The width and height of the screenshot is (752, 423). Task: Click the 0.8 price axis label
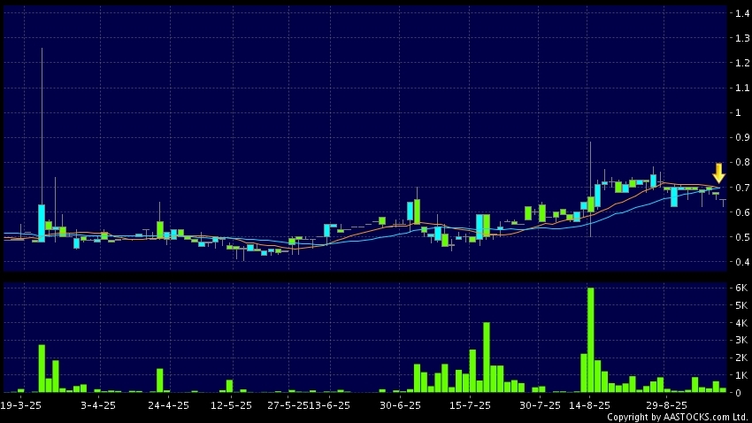(x=742, y=163)
